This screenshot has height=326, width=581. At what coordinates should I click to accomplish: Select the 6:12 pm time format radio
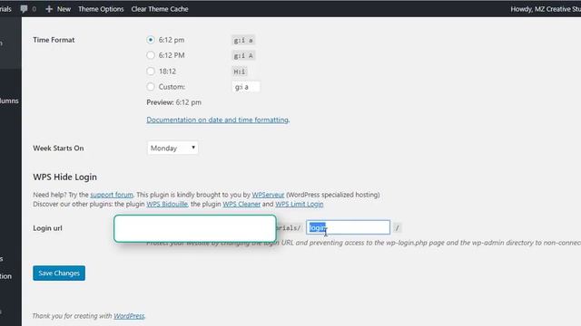click(151, 40)
